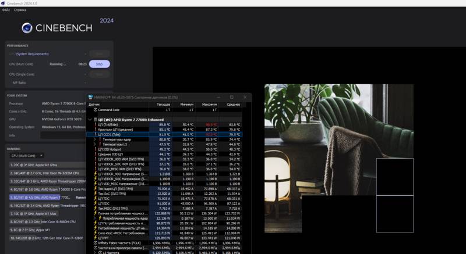Click the Cinebench app icon in the title bar
466x254 pixels.
pos(4,3)
